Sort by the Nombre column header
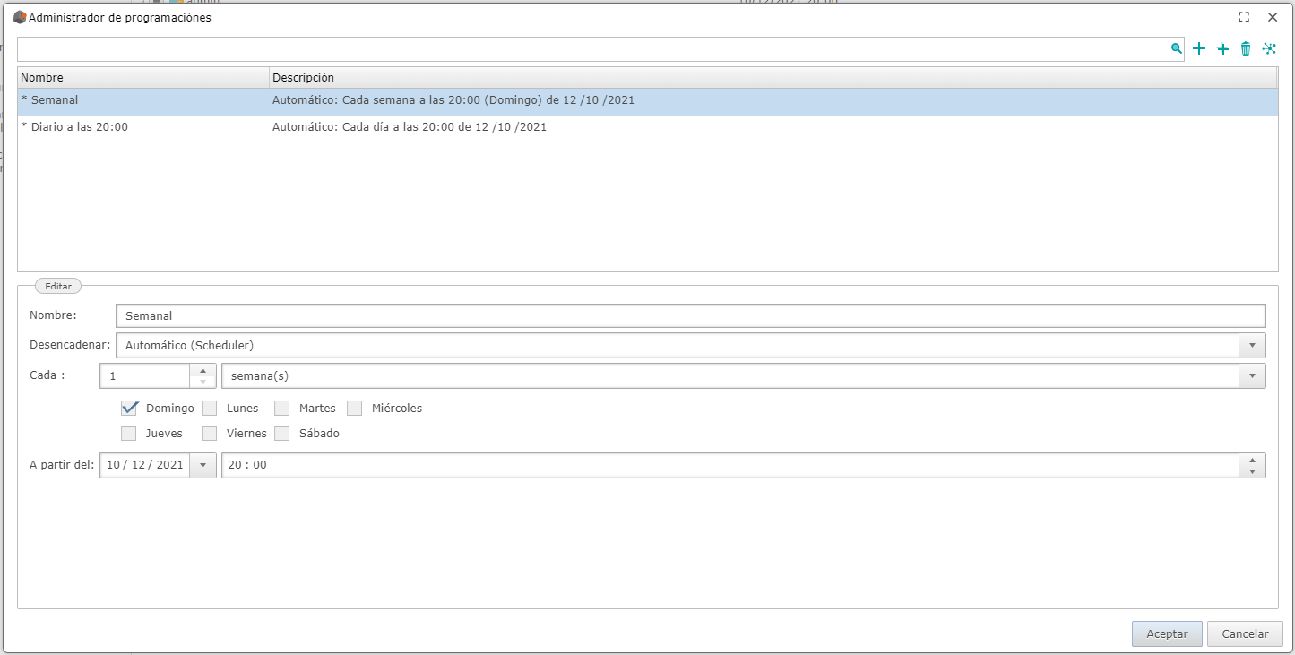The height and width of the screenshot is (655, 1295). (143, 78)
